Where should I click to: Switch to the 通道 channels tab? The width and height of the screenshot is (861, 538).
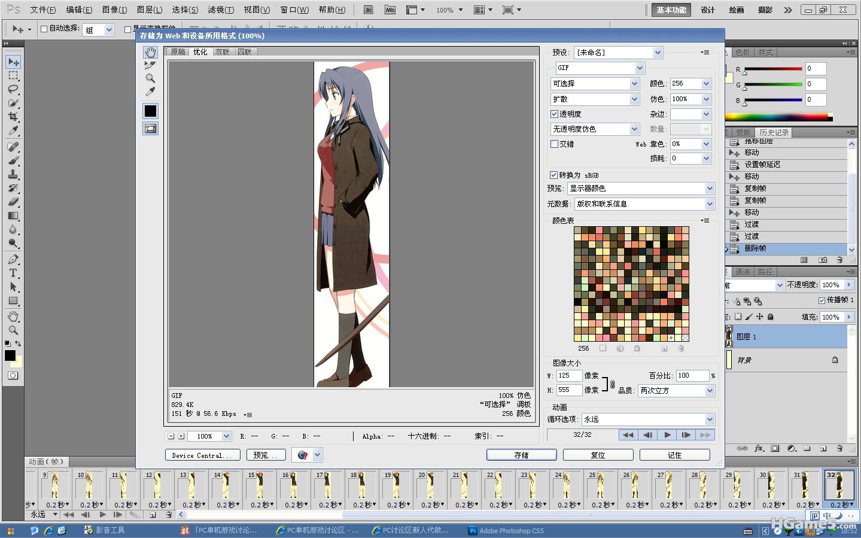tap(743, 272)
